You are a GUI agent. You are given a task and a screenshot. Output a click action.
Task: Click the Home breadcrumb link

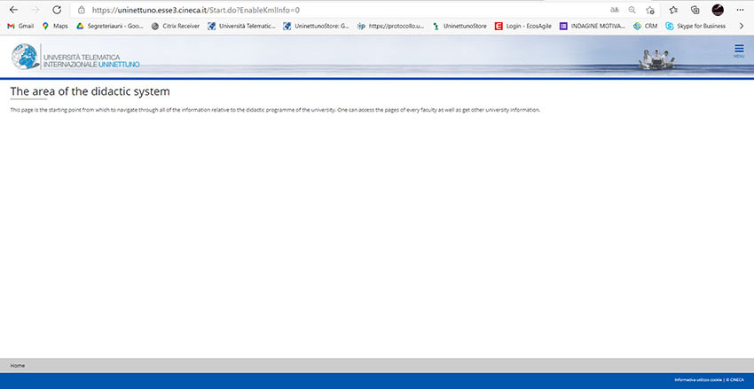click(x=17, y=365)
